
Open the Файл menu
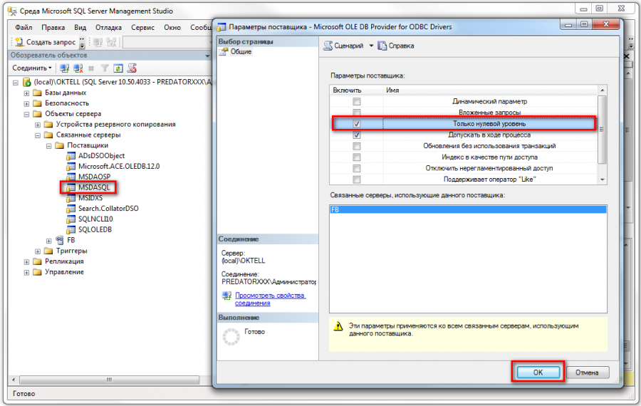point(24,27)
